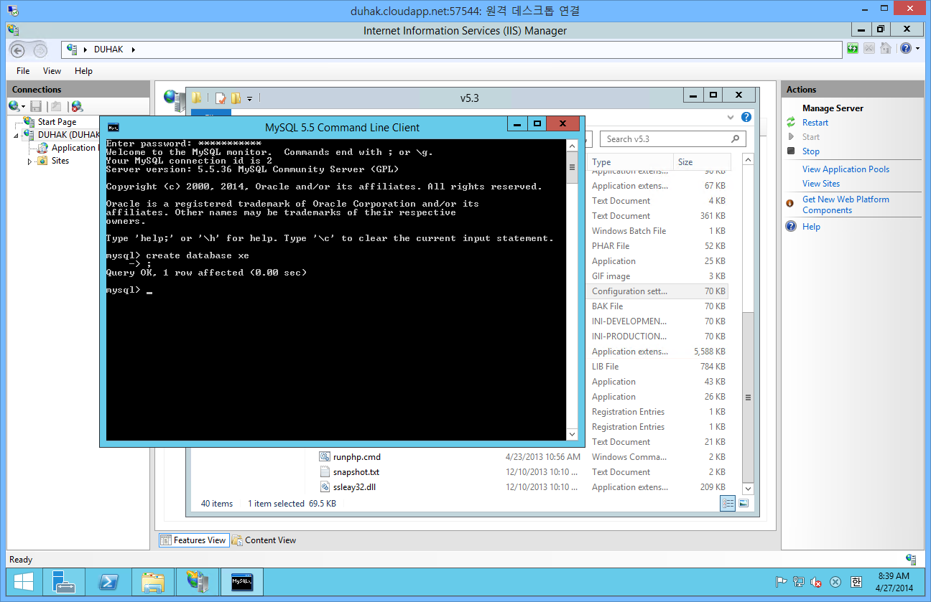This screenshot has height=602, width=931.
Task: Click the Home icon in IIS toolbar
Action: tap(886, 48)
